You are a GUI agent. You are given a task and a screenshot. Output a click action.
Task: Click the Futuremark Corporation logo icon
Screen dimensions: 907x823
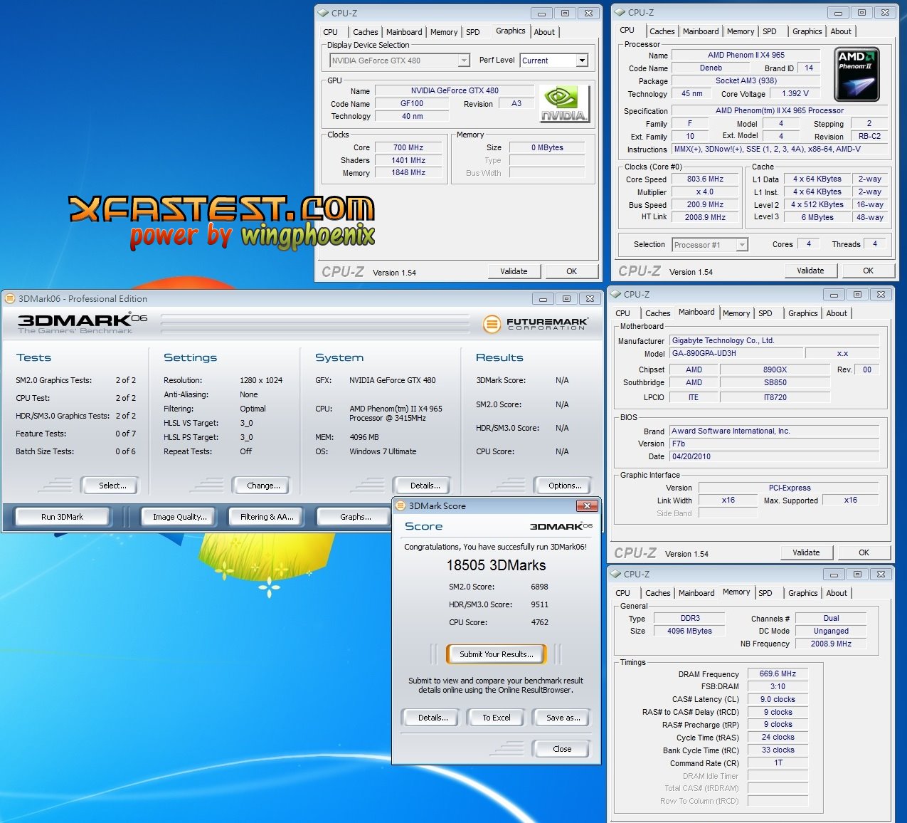(x=492, y=325)
